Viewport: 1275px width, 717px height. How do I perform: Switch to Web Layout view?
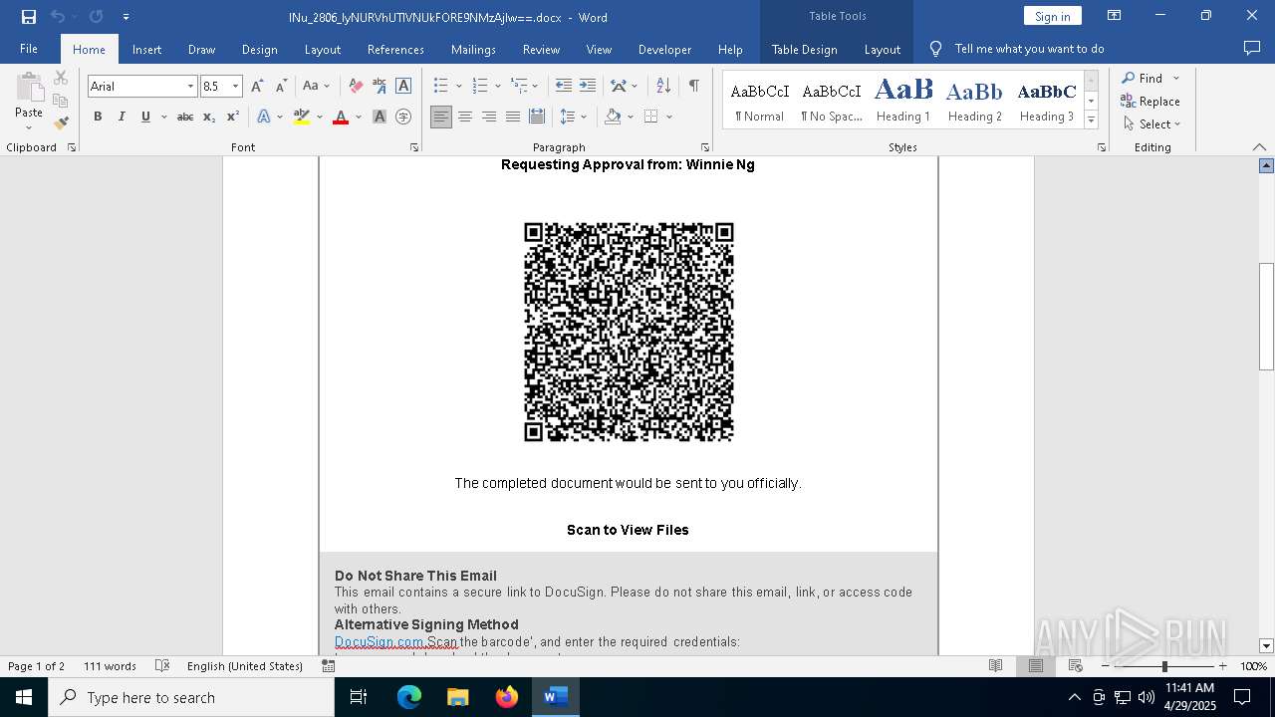coord(1075,666)
